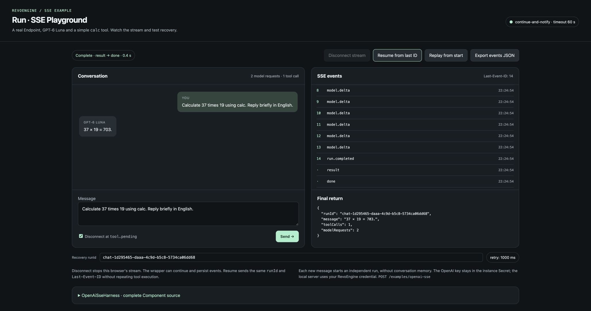The width and height of the screenshot is (591, 311).
Task: Click Resume from last ID
Action: 397,55
